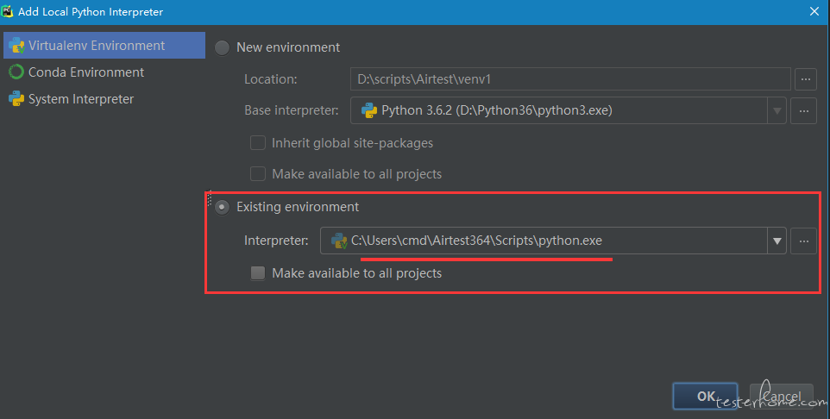Click the Conda Environment ring icon
This screenshot has width=830, height=419.
pyautogui.click(x=16, y=72)
